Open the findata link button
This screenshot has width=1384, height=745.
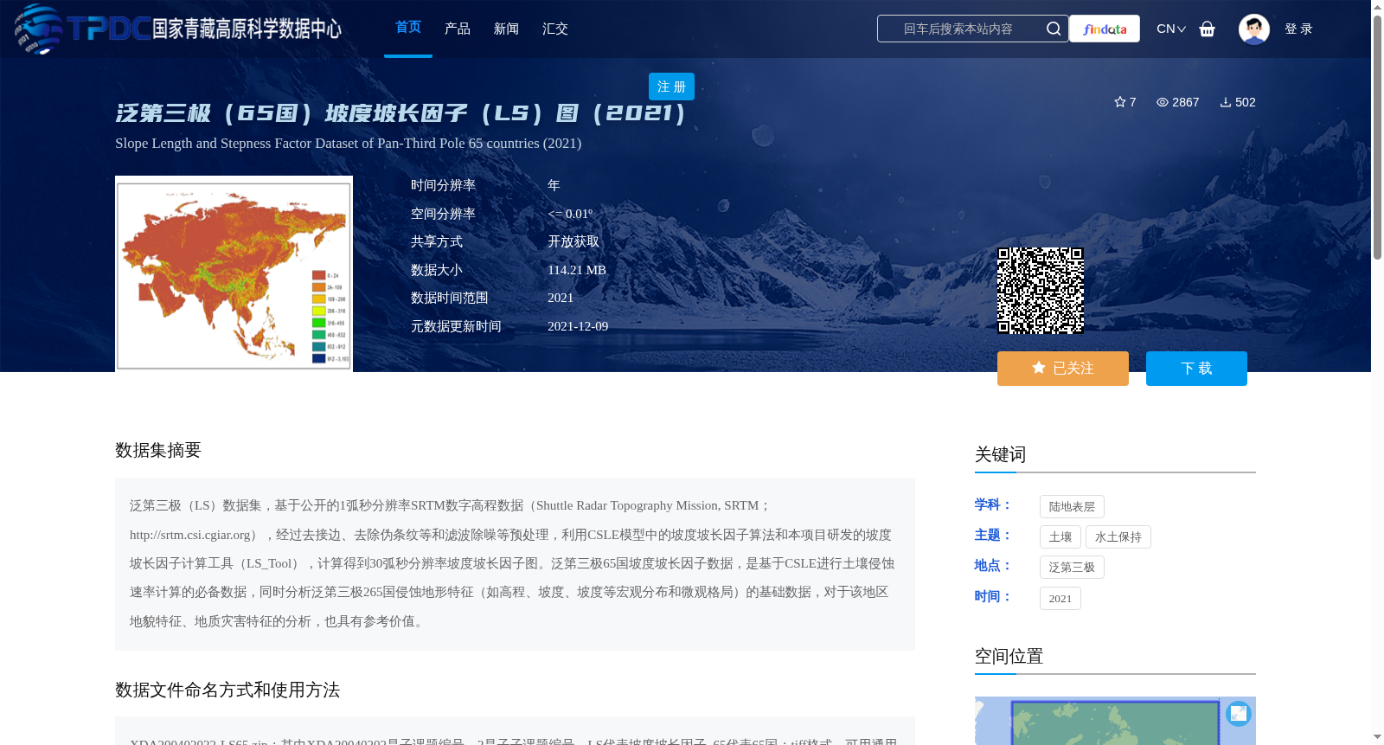1105,29
